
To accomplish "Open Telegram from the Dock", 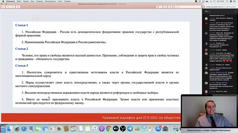I will (130, 129).
